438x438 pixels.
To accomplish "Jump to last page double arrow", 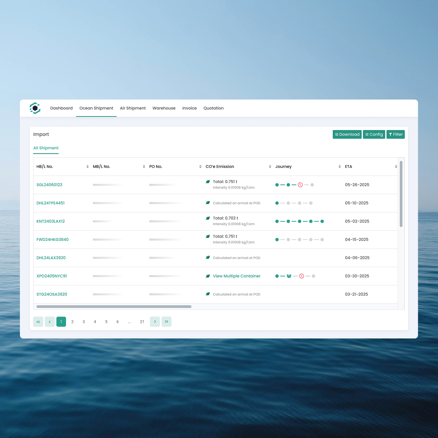I will 167,322.
